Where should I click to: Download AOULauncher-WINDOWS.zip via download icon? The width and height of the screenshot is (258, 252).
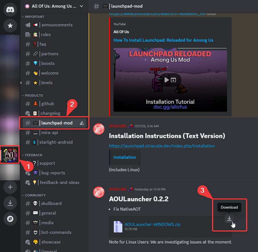click(x=229, y=219)
